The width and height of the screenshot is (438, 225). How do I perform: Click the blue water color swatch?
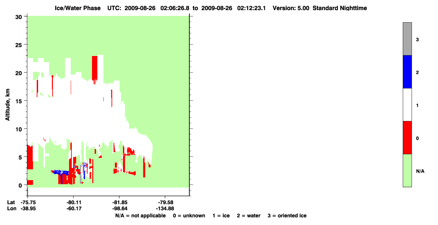(x=407, y=72)
